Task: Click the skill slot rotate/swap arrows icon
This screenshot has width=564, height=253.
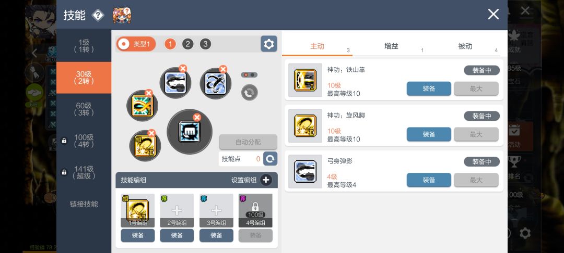Action: click(x=249, y=92)
